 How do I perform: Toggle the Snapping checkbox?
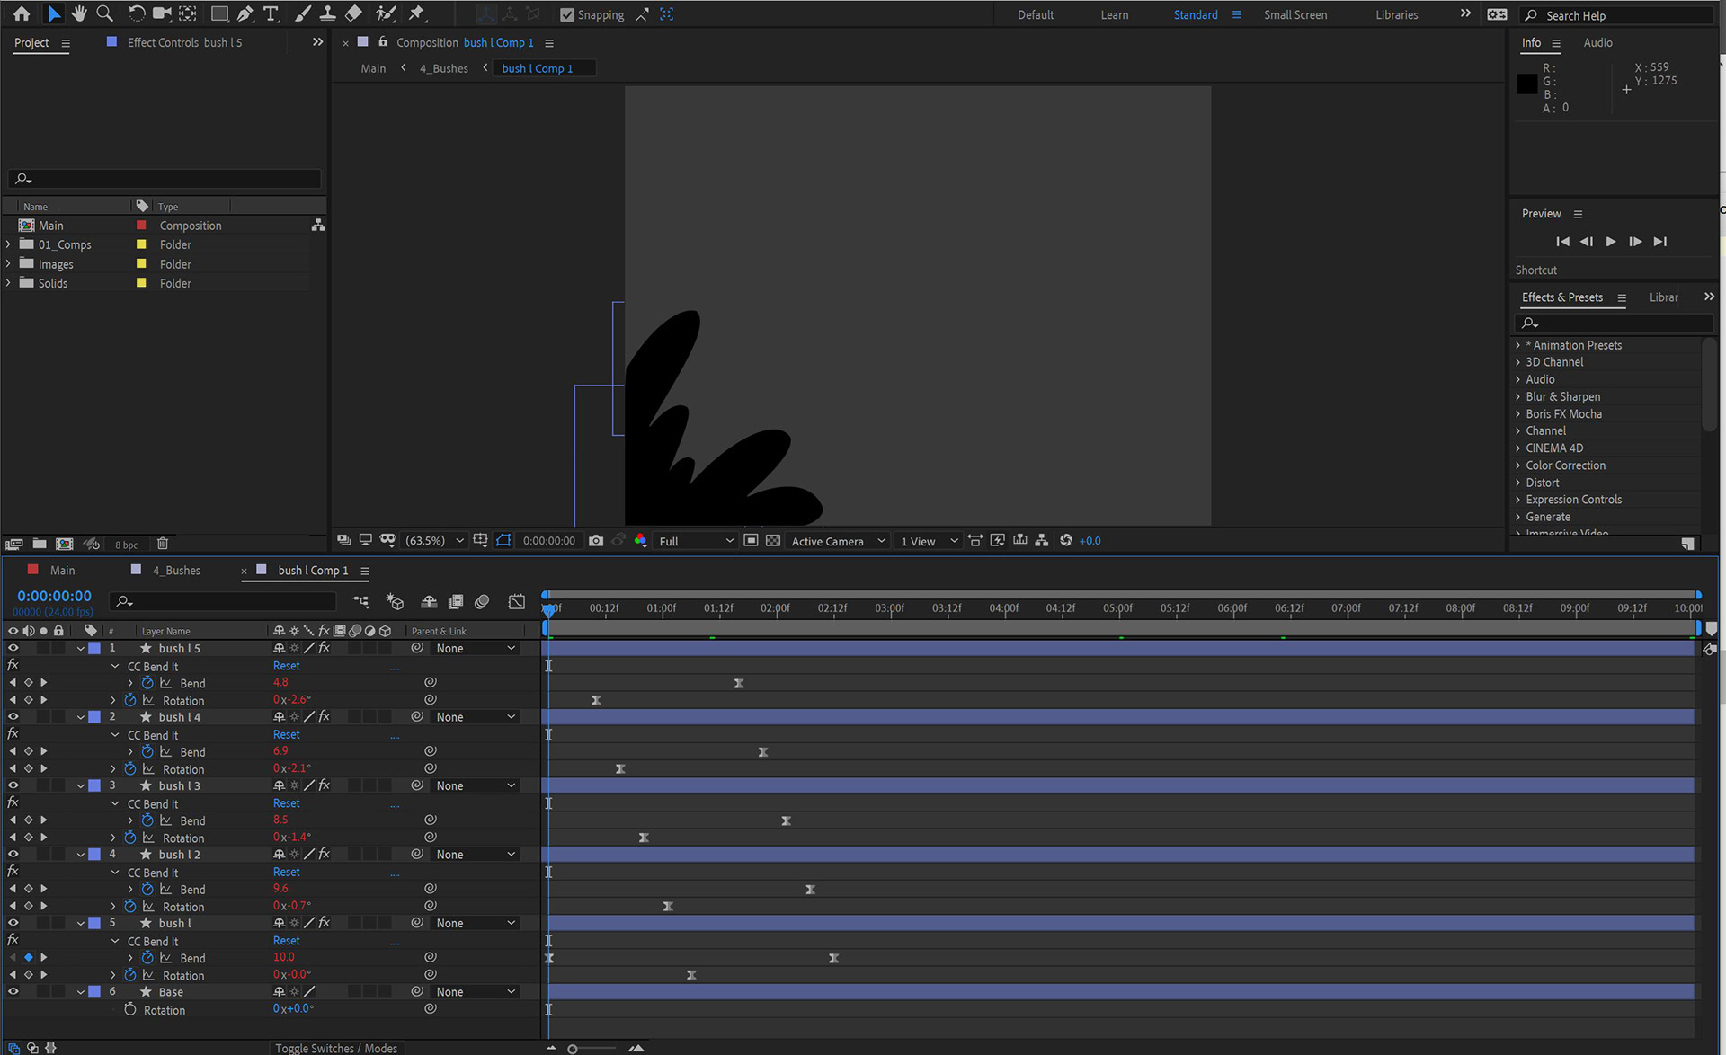click(x=567, y=14)
